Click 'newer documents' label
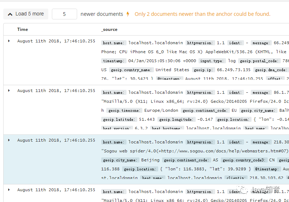This screenshot has width=289, height=202. click(102, 14)
